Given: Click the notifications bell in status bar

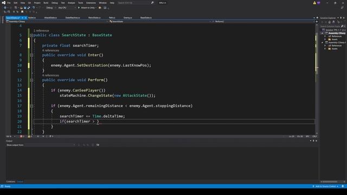Looking at the screenshot, I should [343, 186].
